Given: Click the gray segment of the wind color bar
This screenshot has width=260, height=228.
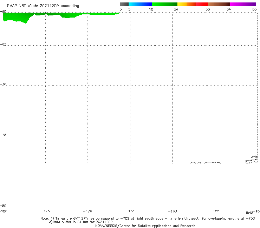Looking at the screenshot, I should tap(124, 4).
